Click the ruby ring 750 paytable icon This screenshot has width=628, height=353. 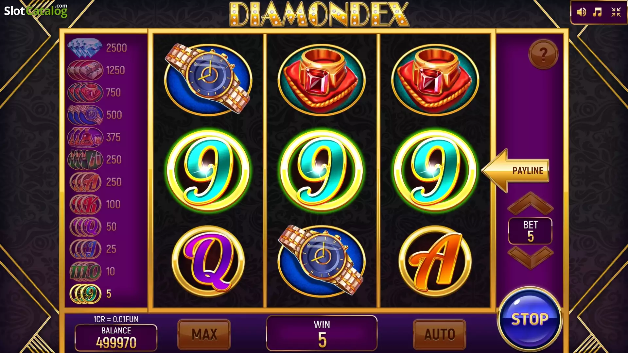click(x=85, y=92)
